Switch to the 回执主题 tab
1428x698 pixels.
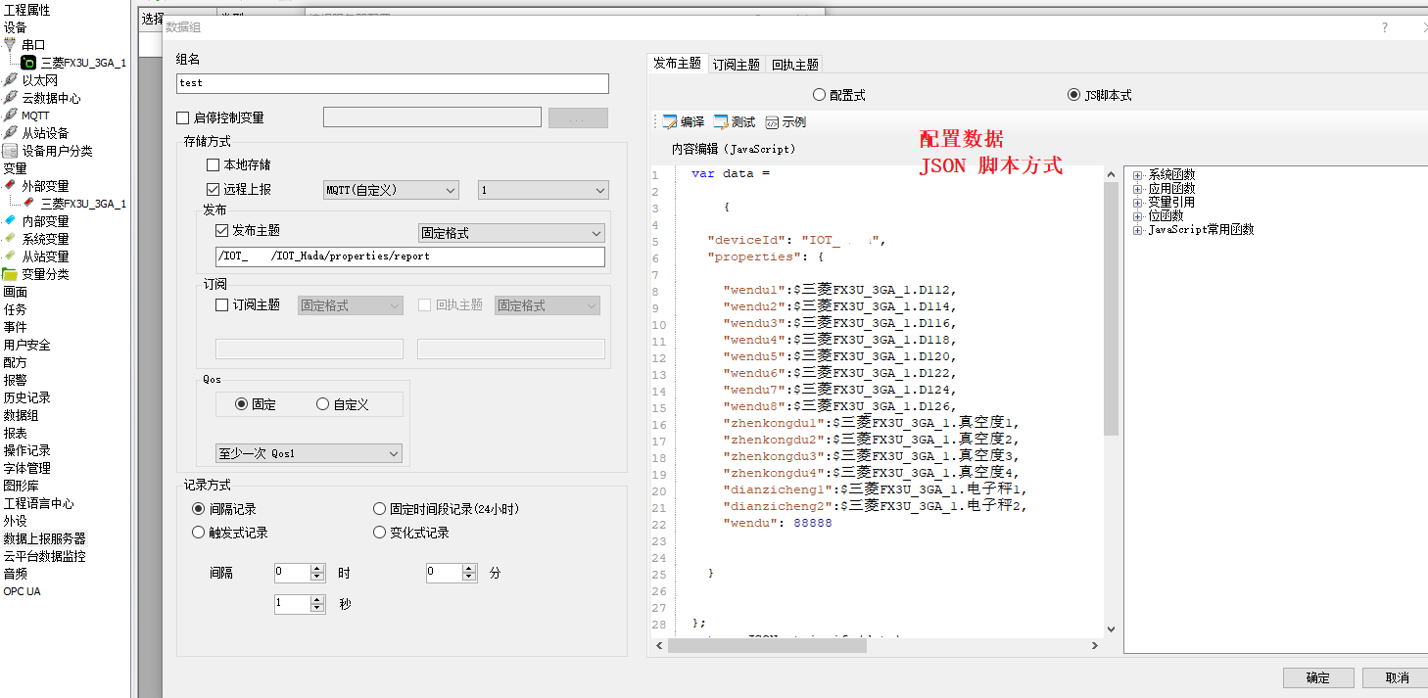tap(794, 65)
